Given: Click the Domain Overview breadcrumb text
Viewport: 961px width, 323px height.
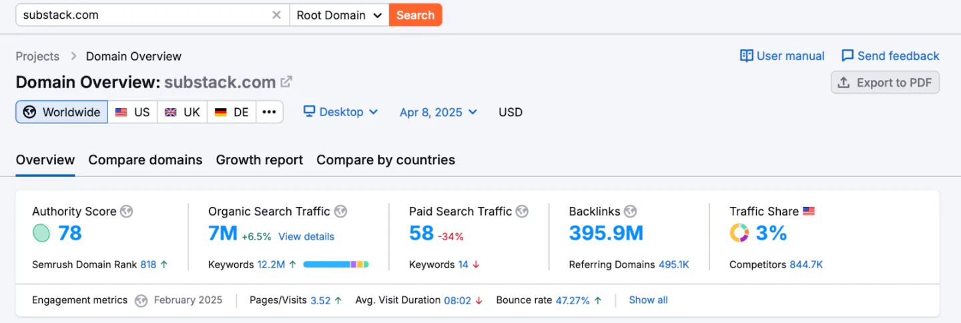Looking at the screenshot, I should (x=133, y=56).
